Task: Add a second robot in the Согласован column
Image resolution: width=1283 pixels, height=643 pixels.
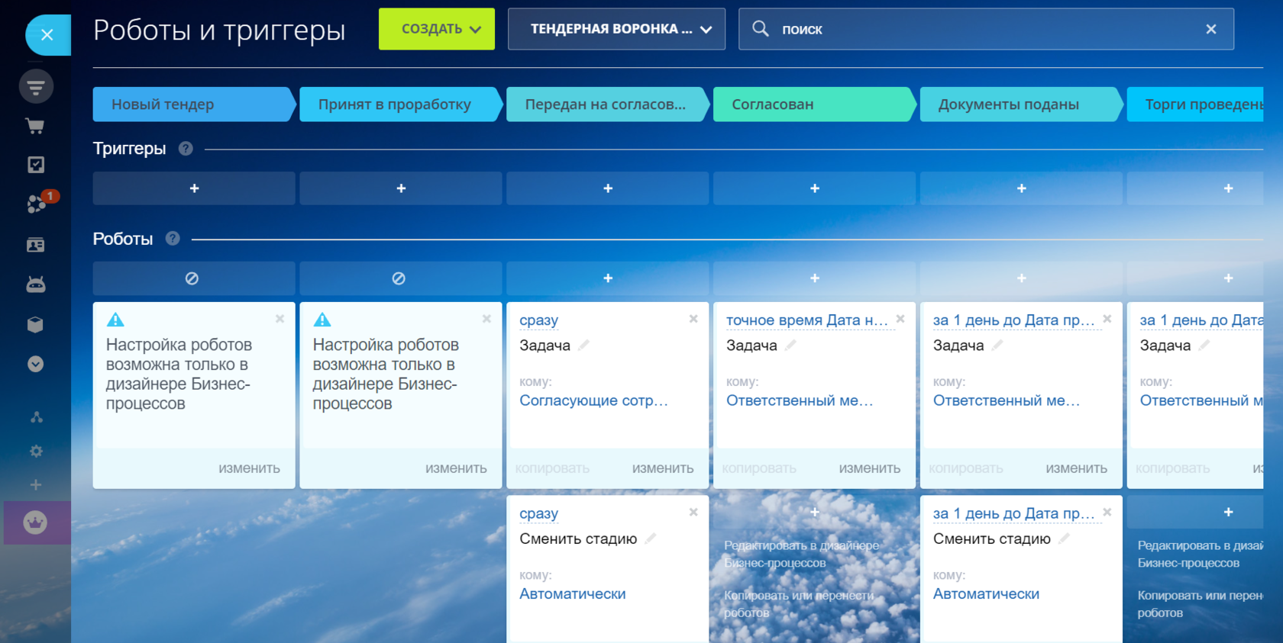Action: coord(814,513)
